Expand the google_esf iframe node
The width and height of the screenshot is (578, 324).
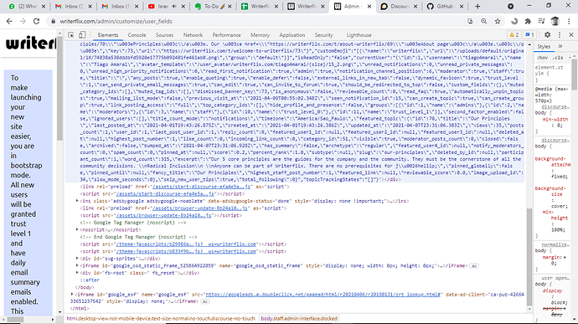72,295
